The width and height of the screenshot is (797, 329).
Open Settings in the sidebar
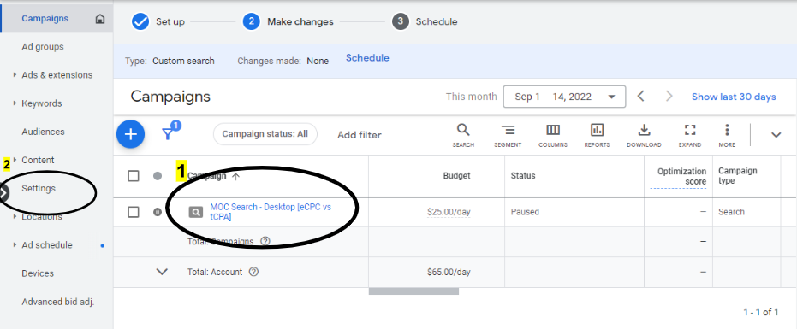tap(39, 188)
